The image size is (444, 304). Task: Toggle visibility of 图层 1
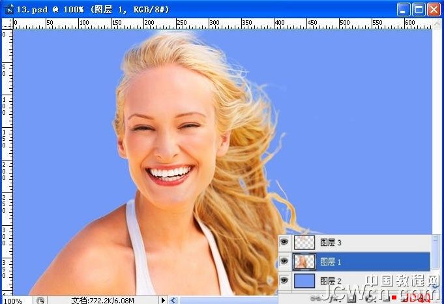point(284,262)
